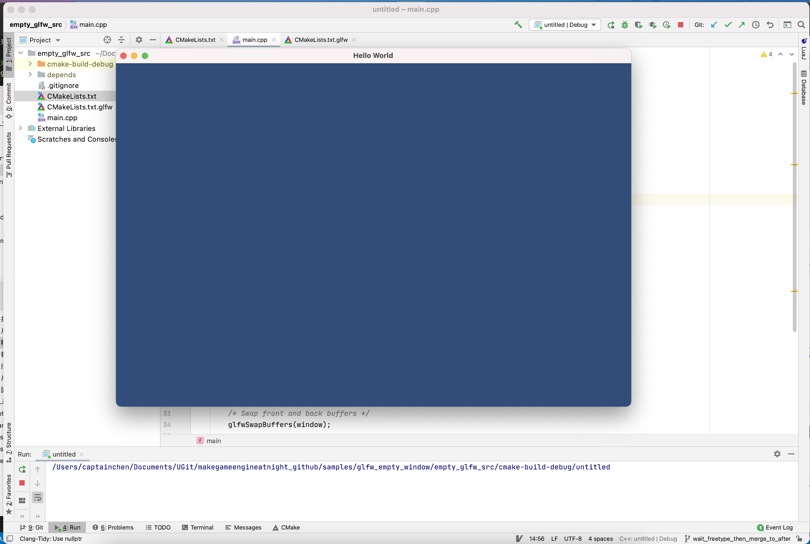Open the TODO tool window
This screenshot has height=544, width=810.
158,527
